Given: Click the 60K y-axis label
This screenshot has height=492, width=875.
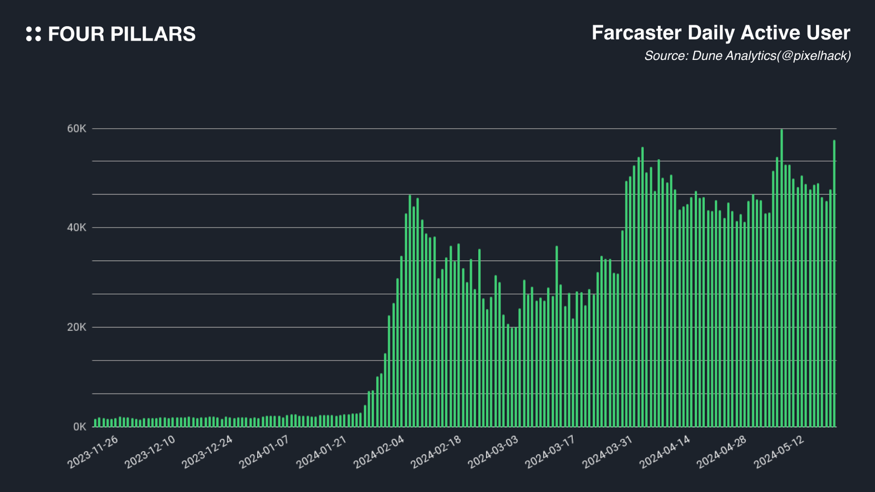Looking at the screenshot, I should [x=77, y=129].
